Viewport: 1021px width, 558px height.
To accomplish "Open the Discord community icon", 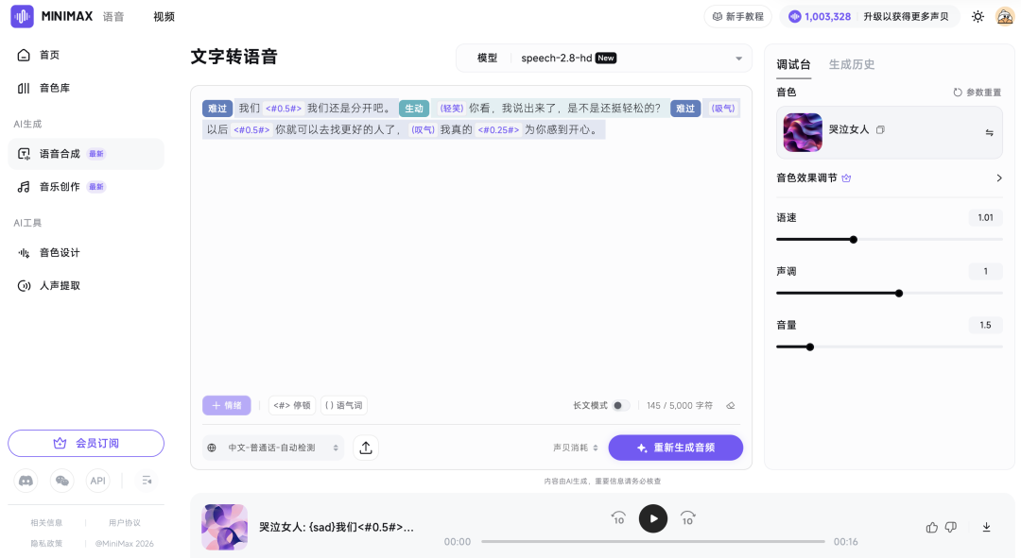I will (x=26, y=481).
